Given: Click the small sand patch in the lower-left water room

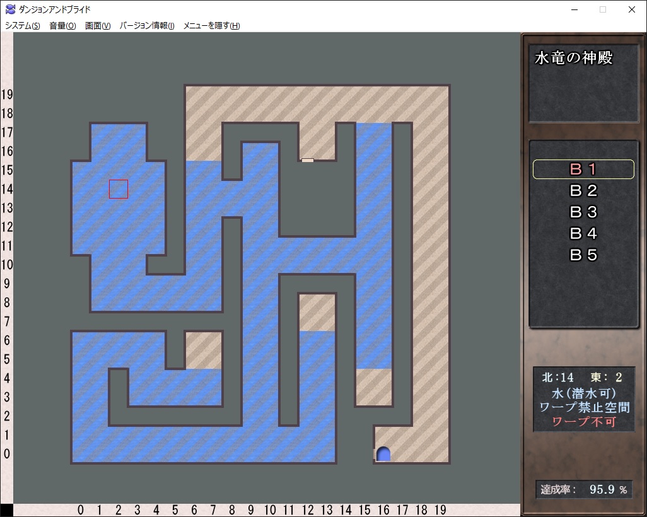Looking at the screenshot, I should click(204, 351).
